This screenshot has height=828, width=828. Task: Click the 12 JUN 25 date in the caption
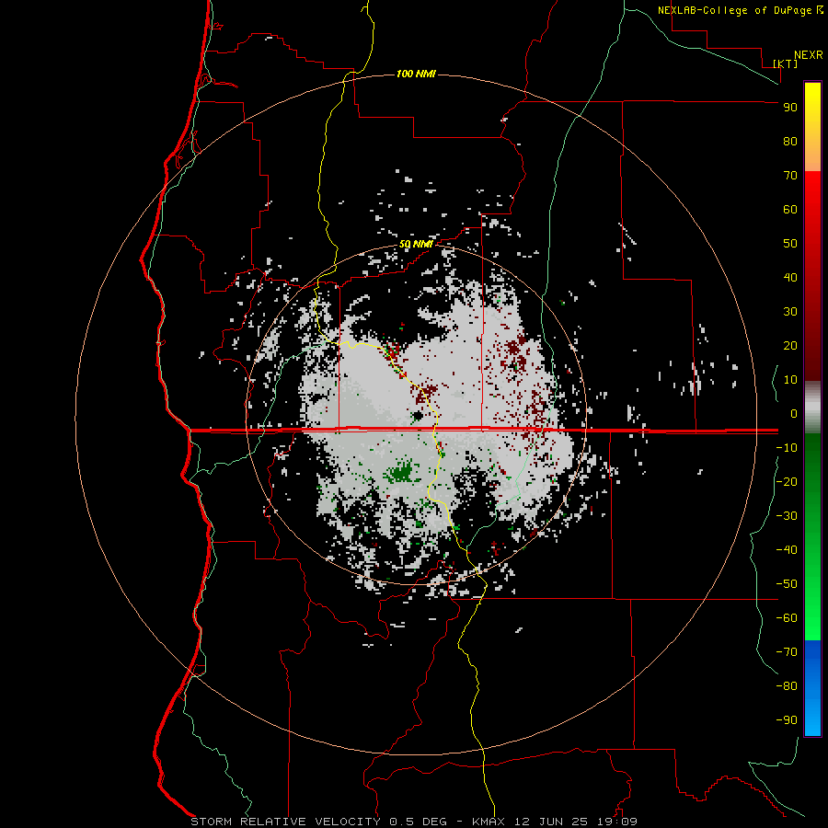pos(551,822)
